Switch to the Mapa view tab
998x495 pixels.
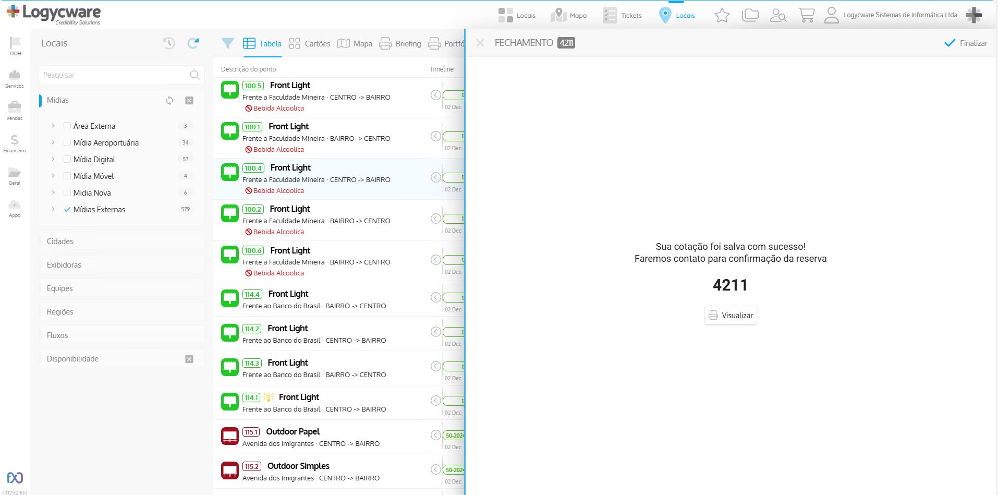point(355,44)
